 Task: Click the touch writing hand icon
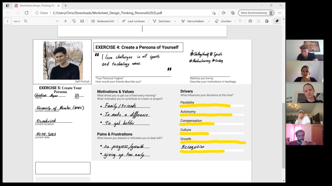click(x=240, y=21)
